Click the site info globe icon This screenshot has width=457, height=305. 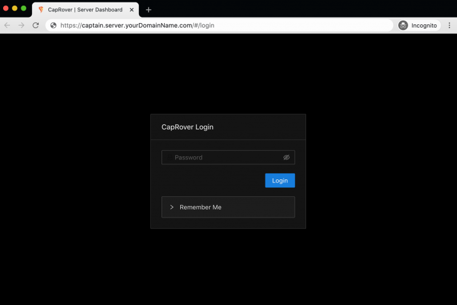click(53, 26)
